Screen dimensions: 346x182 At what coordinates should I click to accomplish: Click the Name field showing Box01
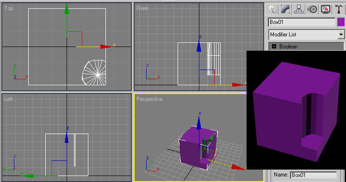pos(314,175)
